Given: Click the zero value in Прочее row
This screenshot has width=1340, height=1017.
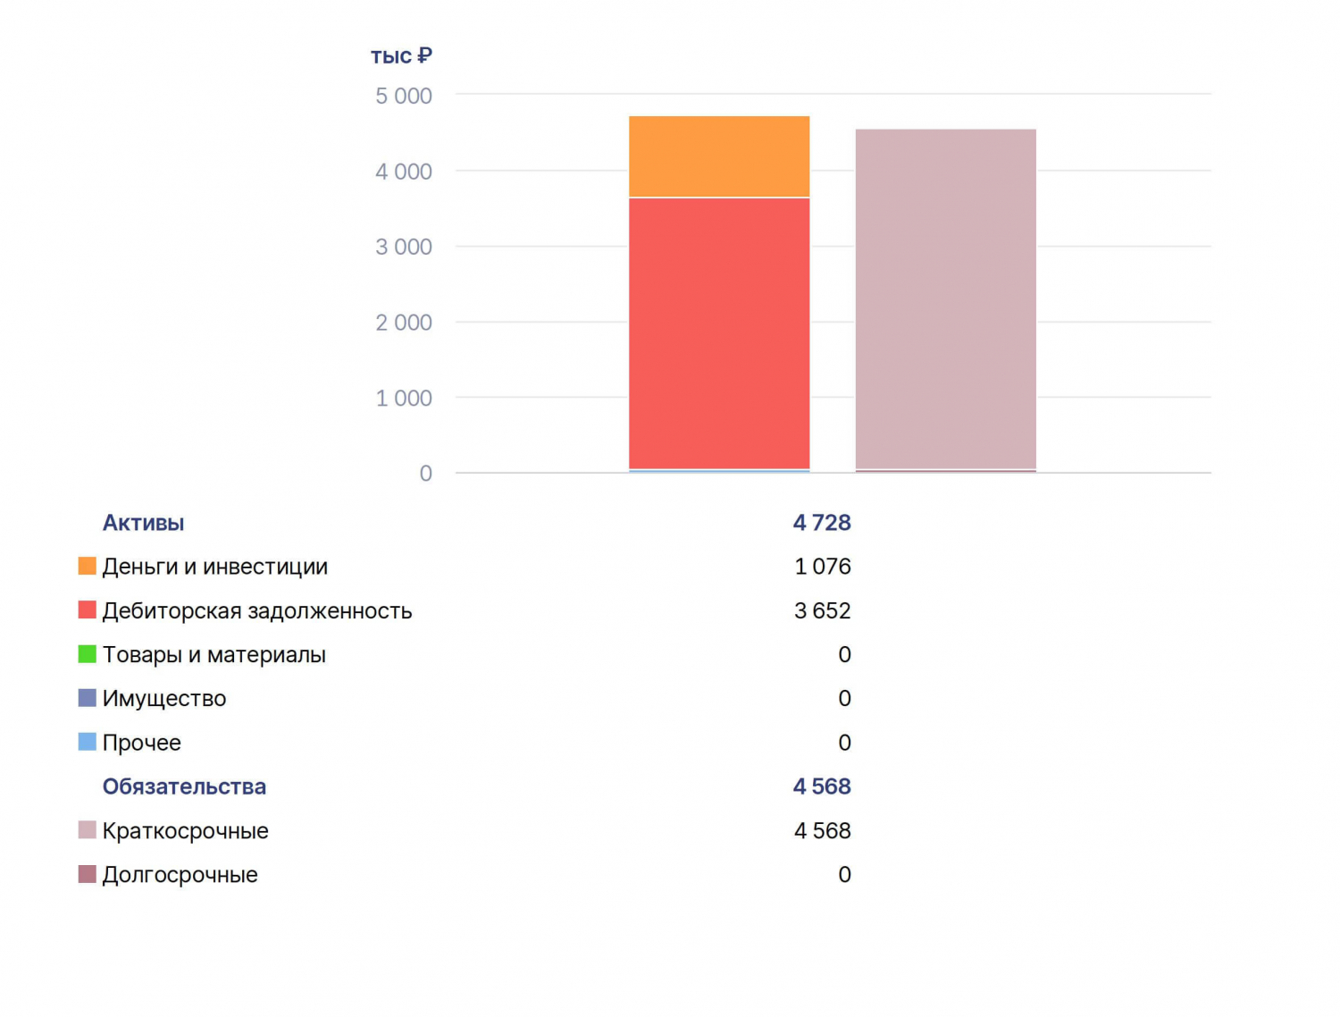Looking at the screenshot, I should point(845,743).
